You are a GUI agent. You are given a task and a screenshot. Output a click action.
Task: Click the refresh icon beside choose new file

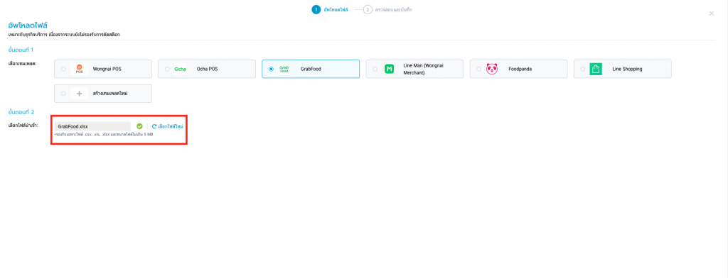(154, 126)
